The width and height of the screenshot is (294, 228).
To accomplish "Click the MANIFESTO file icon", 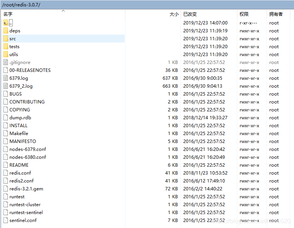I will point(6,141).
